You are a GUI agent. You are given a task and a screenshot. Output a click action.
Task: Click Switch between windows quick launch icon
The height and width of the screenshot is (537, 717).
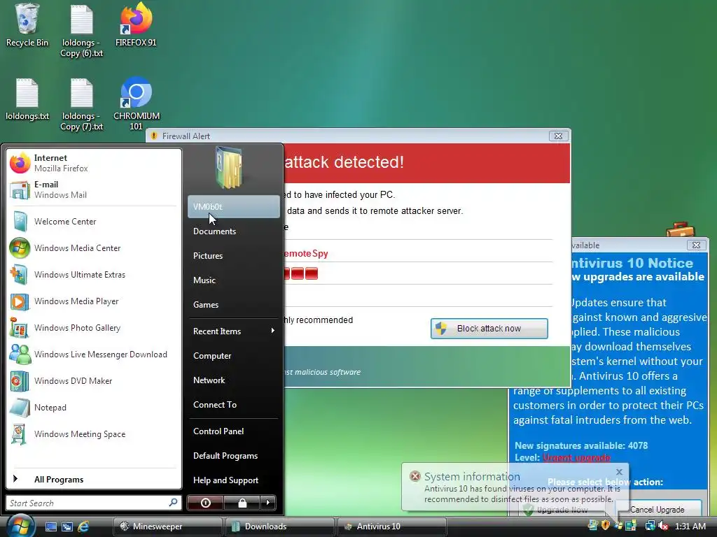[x=67, y=527]
